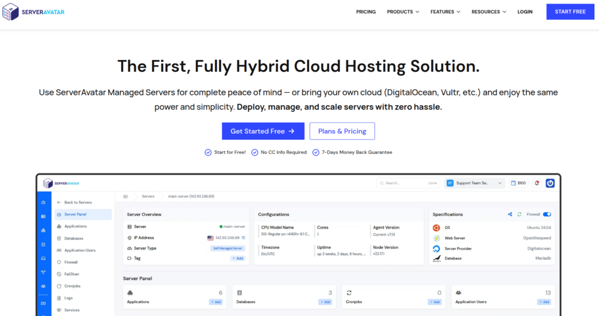Focus the dashboard Search field

[408, 183]
